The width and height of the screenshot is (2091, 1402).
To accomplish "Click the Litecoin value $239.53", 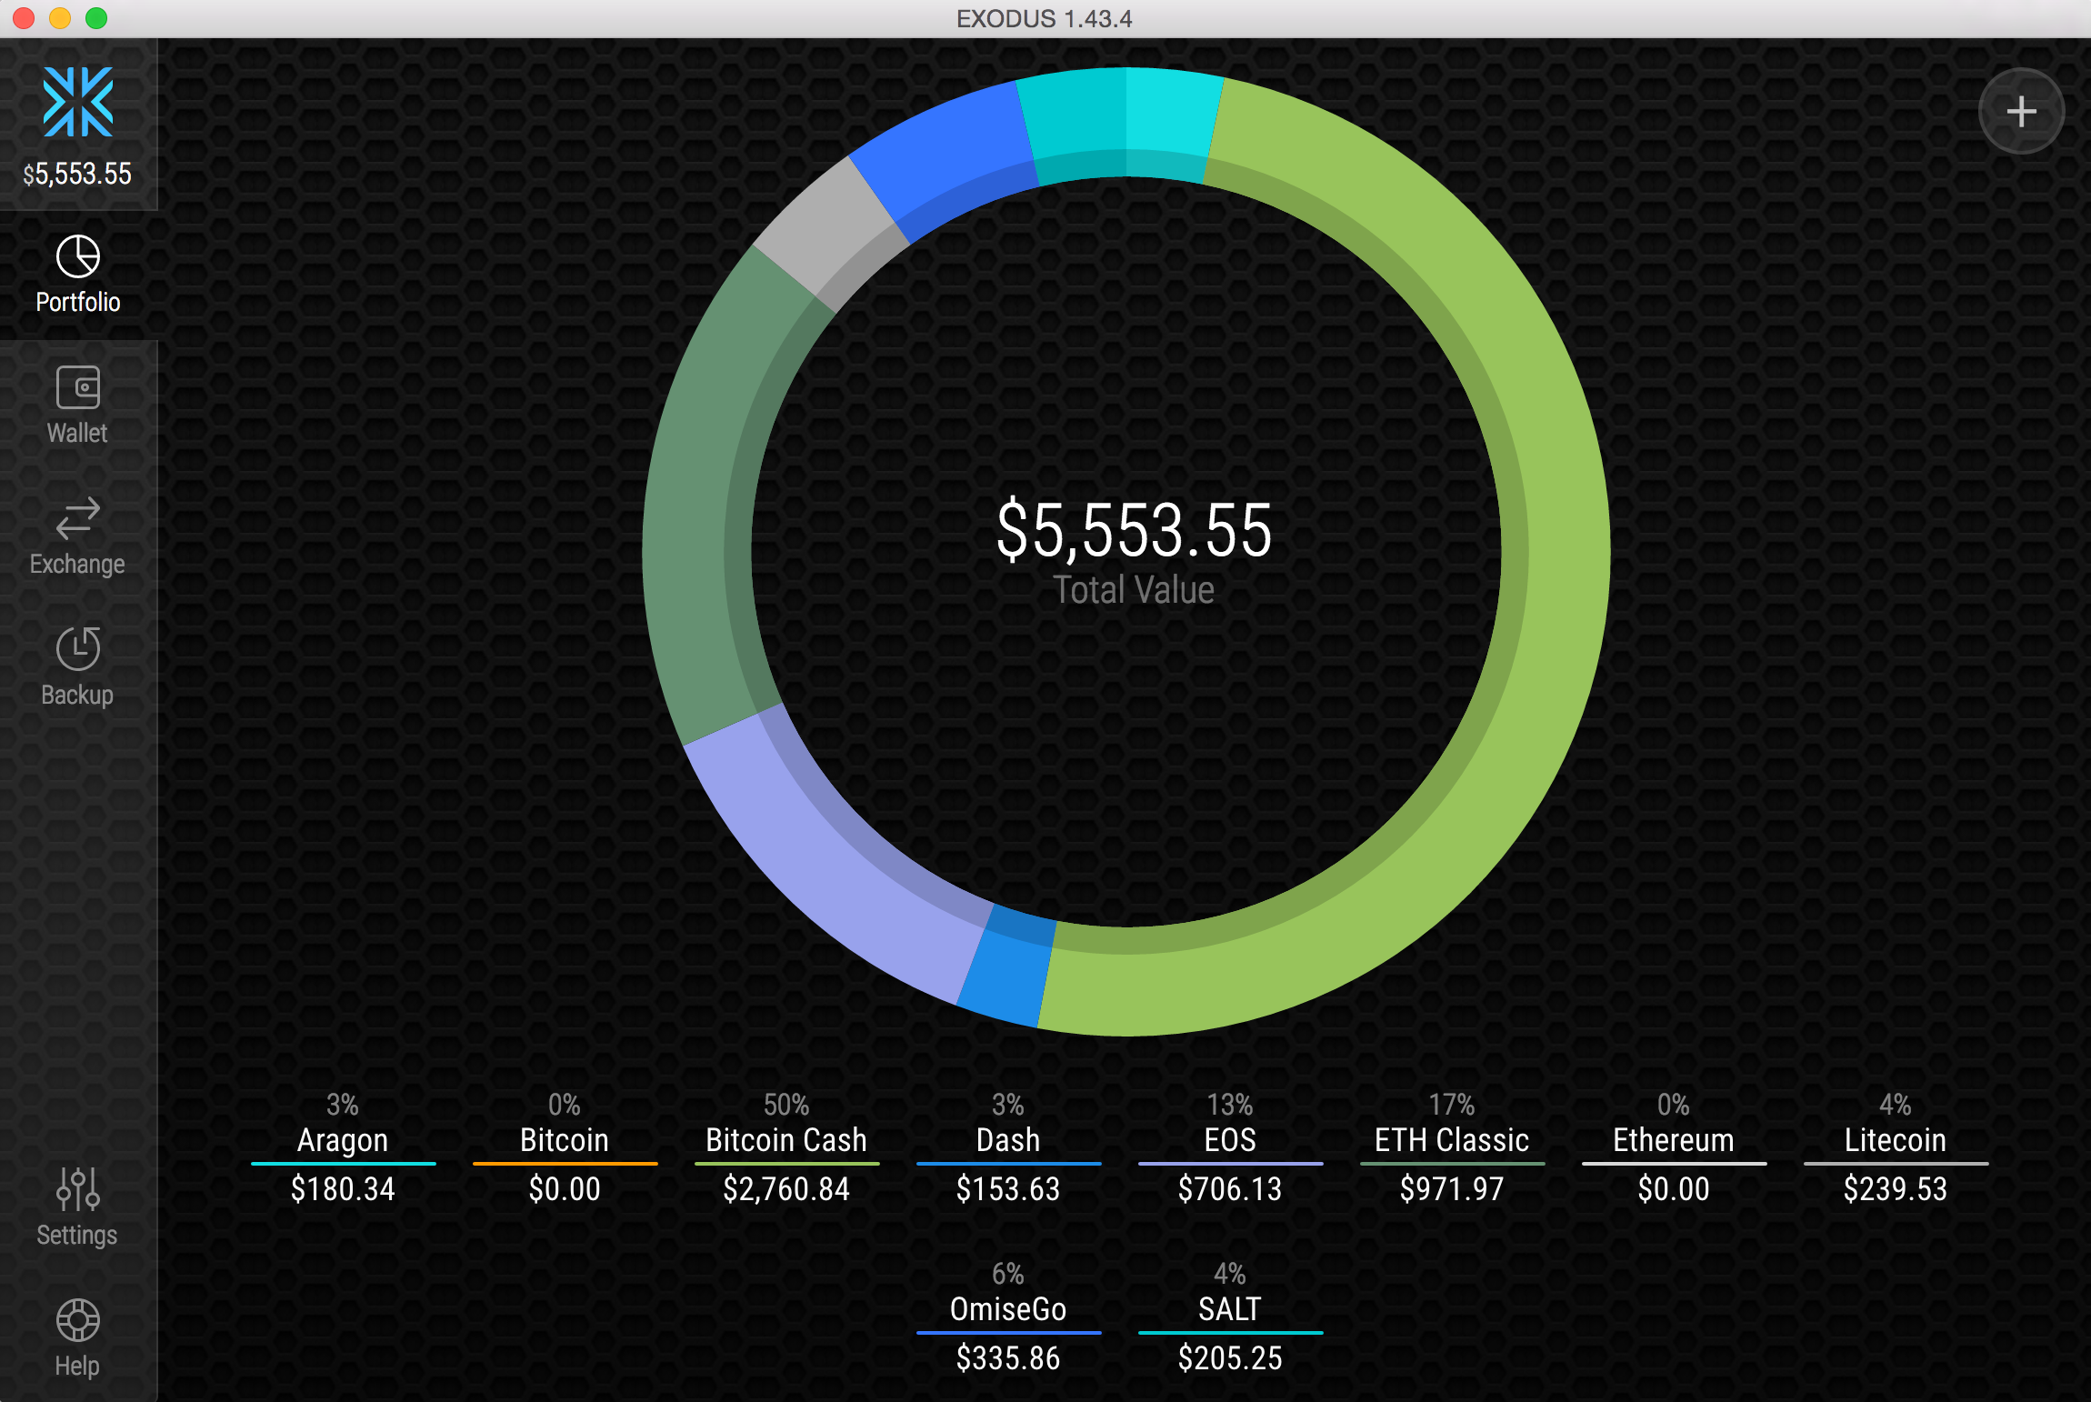I will coord(1896,1189).
